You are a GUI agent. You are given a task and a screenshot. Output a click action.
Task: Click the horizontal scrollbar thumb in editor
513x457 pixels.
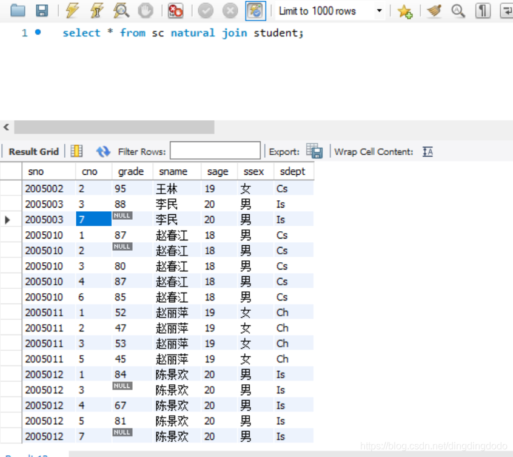coord(114,127)
